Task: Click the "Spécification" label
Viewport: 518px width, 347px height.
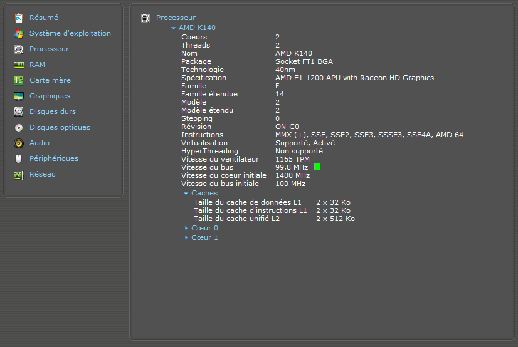Action: [x=204, y=78]
